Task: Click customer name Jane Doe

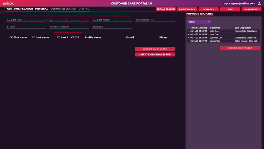Action: coord(214,34)
